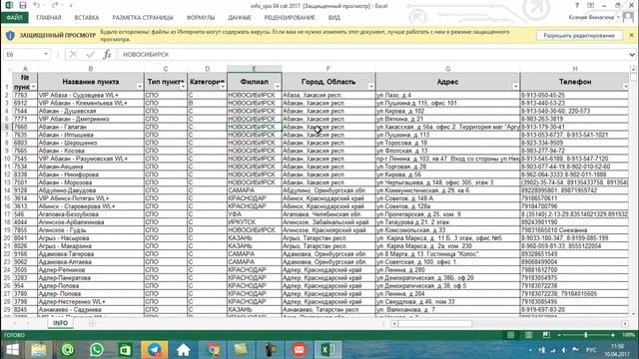639x359 pixels.
Task: Open Telegram from the taskbar
Action: tap(154, 350)
